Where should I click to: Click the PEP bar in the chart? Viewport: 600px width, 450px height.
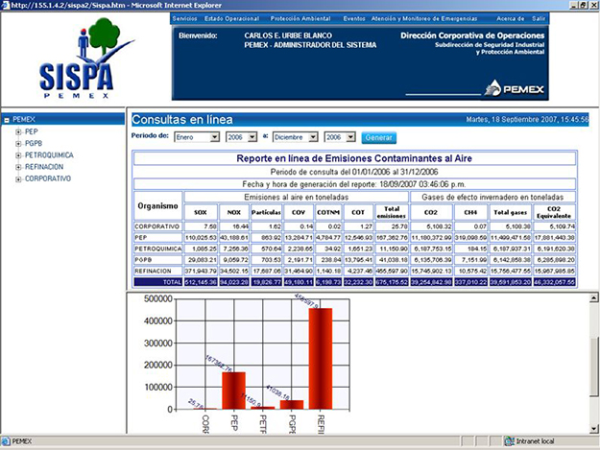[x=234, y=391]
